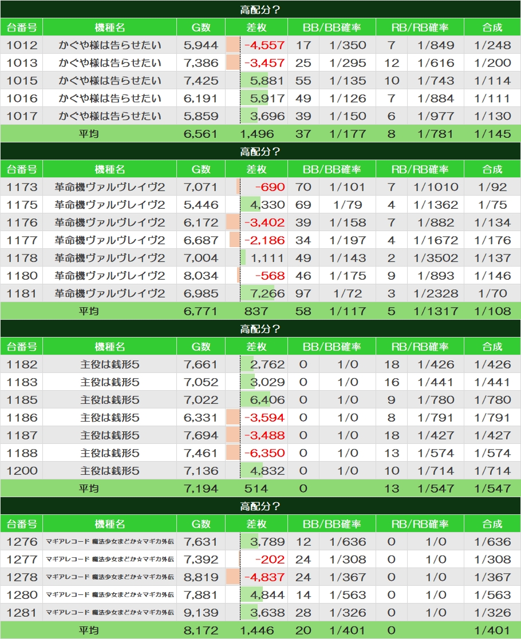
Task: Select machine number 1173
Action: click(22, 187)
